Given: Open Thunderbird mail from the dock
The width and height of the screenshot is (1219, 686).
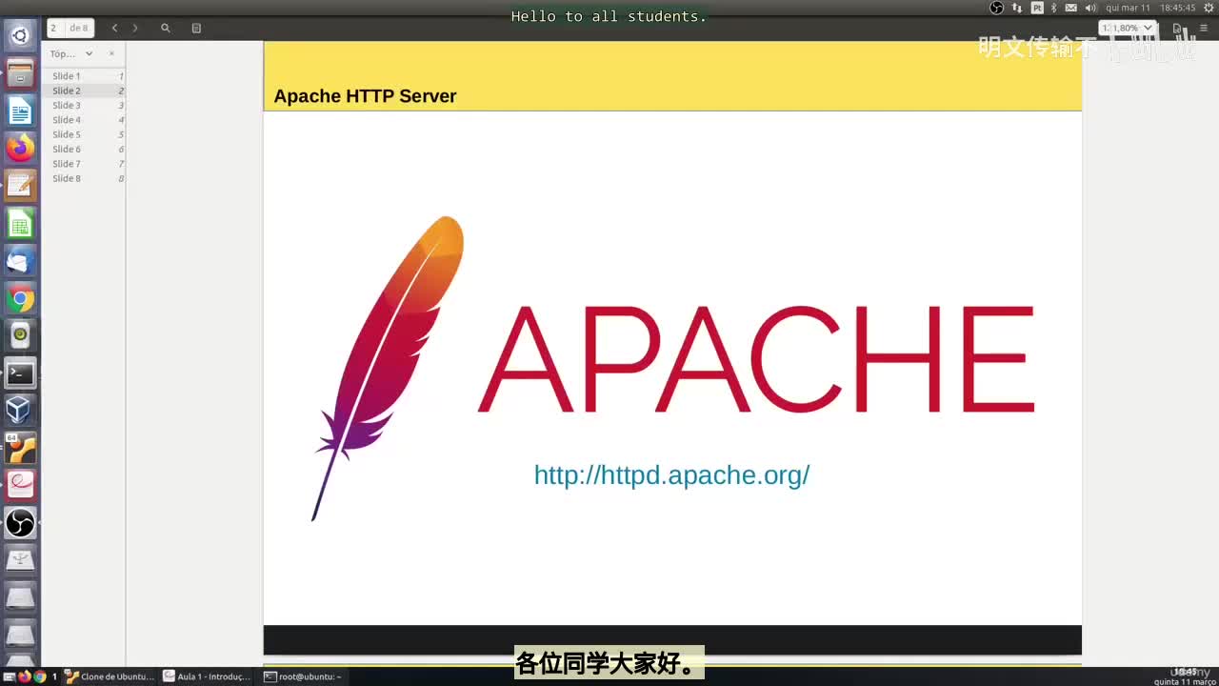Looking at the screenshot, I should tap(20, 260).
